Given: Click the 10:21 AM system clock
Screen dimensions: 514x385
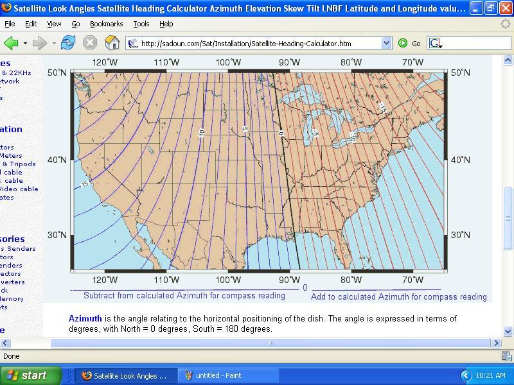Looking at the screenshot, I should click(x=490, y=375).
